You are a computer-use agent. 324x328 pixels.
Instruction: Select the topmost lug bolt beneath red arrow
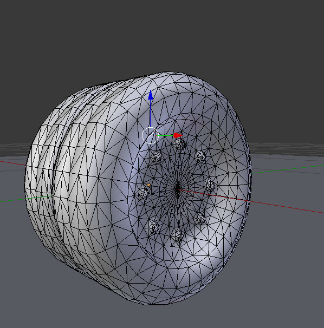(180, 143)
